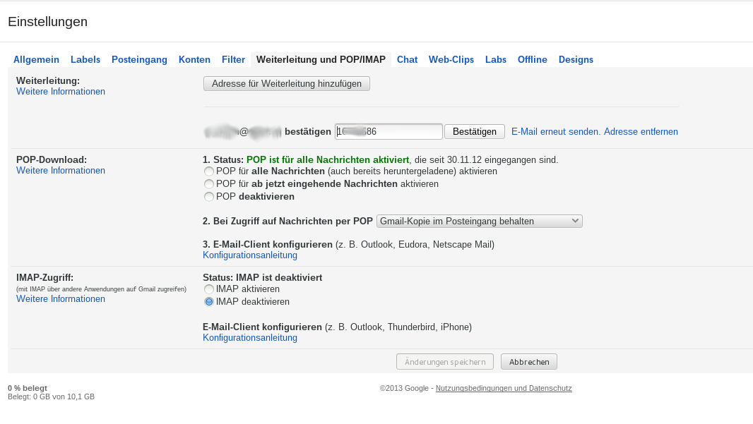
Task: Select the POP deaktivieren radio option
Action: click(x=208, y=197)
